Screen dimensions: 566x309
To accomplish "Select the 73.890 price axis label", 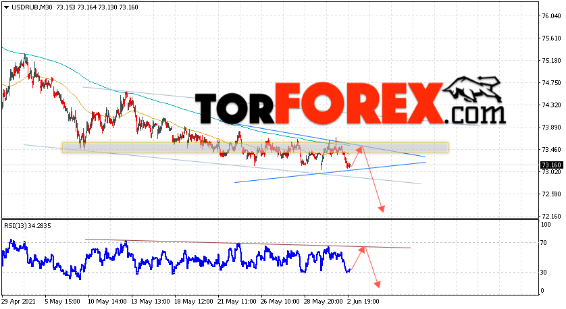I will point(552,128).
